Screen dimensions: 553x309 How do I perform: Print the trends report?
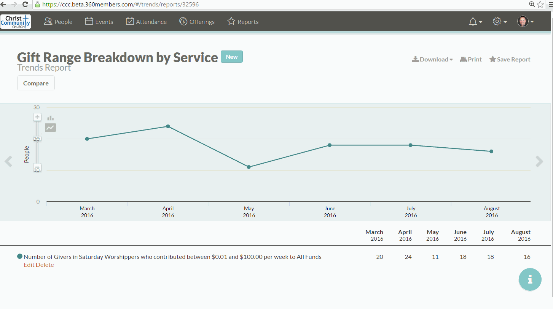471,60
